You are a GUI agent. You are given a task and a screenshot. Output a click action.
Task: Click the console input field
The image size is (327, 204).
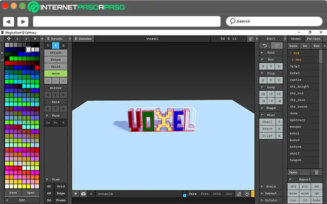click(139, 194)
